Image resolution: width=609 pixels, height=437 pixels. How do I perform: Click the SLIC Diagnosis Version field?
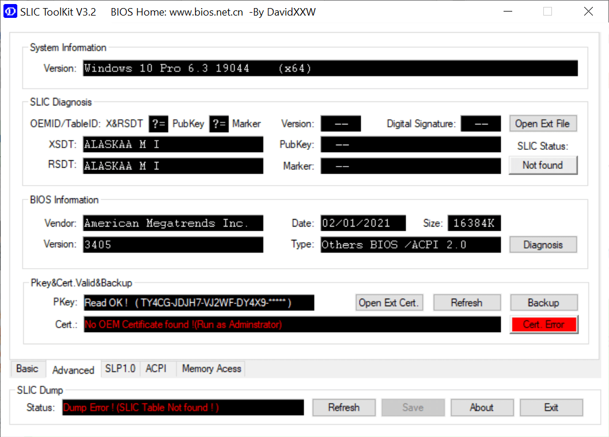tap(341, 123)
